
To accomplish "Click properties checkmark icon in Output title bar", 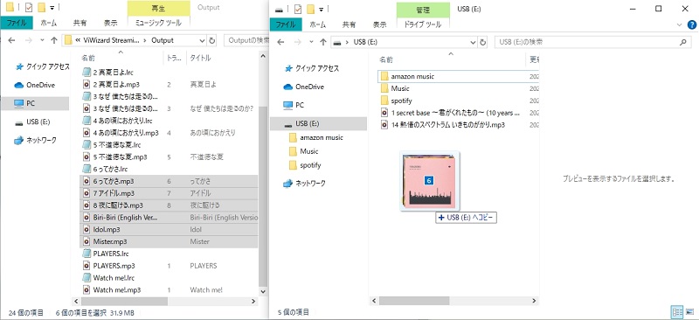I will (x=29, y=8).
